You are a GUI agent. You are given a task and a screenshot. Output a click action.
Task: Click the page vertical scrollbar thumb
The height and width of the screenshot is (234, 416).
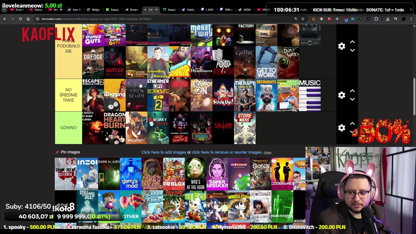tap(414, 96)
